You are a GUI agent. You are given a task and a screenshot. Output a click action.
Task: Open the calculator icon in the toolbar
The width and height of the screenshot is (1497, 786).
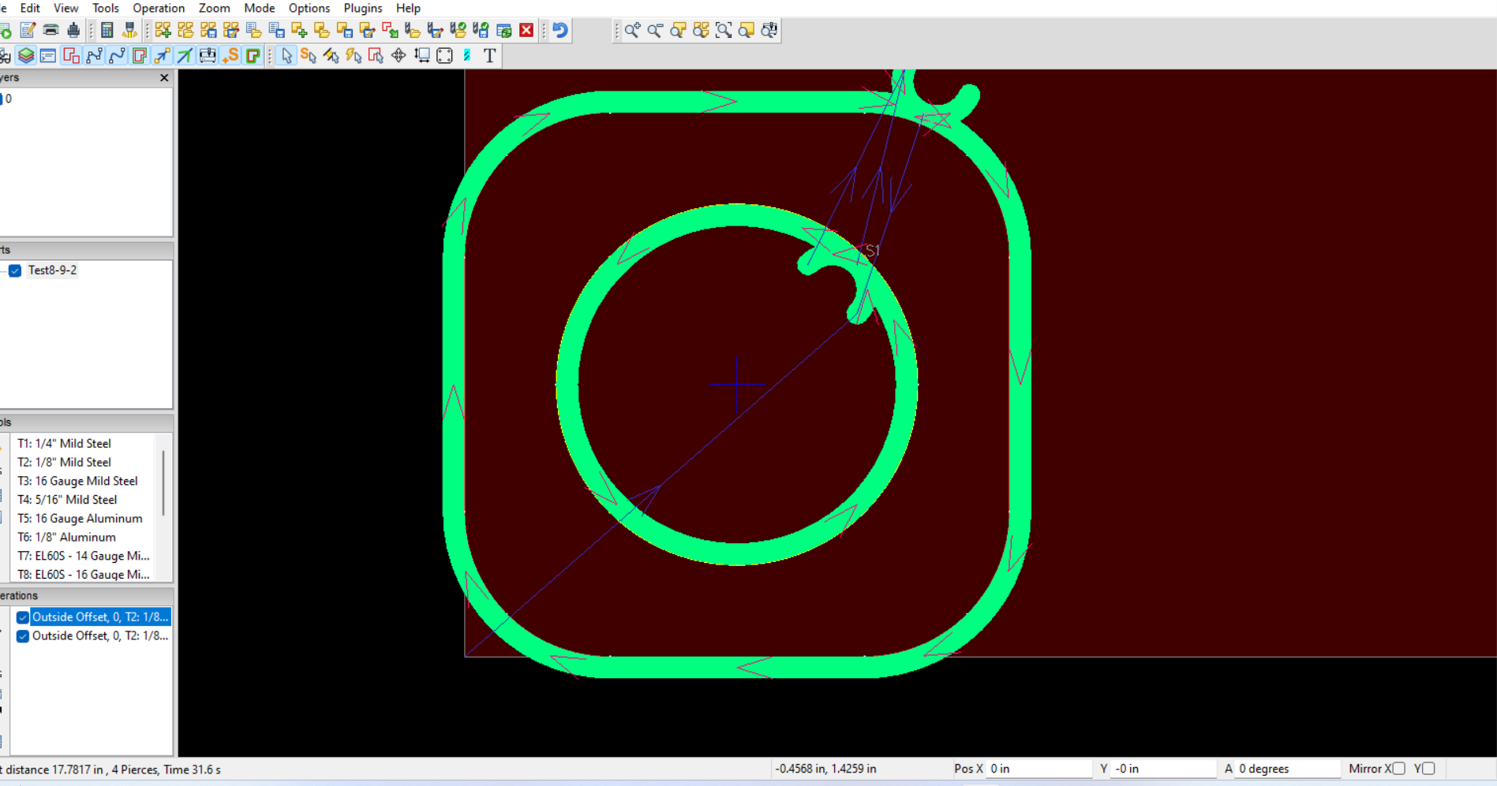pos(107,31)
